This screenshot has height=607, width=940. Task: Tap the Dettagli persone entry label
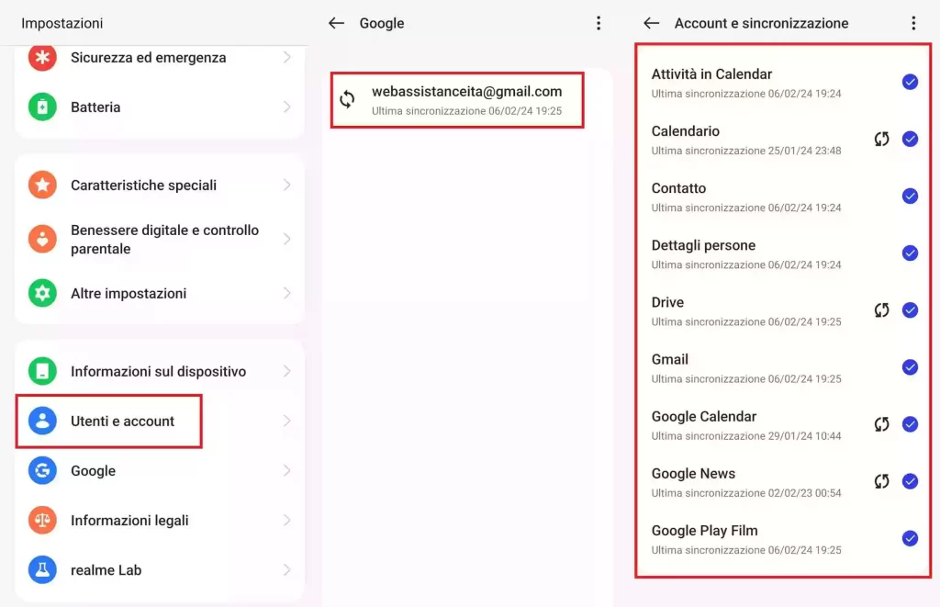[x=703, y=245]
